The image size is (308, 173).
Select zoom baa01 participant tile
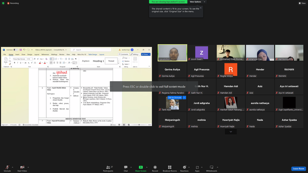202,53
